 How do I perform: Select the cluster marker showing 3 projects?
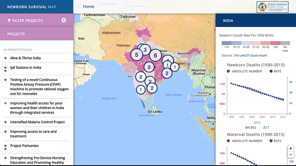point(145,50)
